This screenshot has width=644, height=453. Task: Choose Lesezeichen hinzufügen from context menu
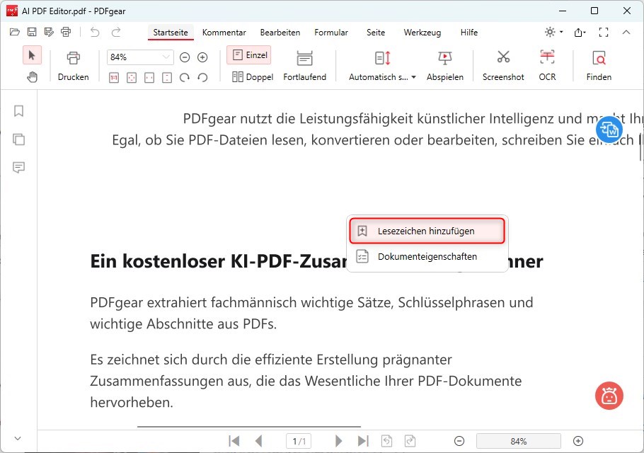pyautogui.click(x=427, y=231)
